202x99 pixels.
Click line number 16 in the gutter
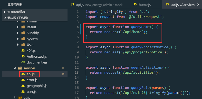pos(77,88)
